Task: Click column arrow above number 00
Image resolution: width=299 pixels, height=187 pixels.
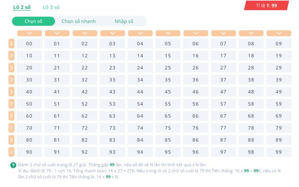Action: coord(29,33)
